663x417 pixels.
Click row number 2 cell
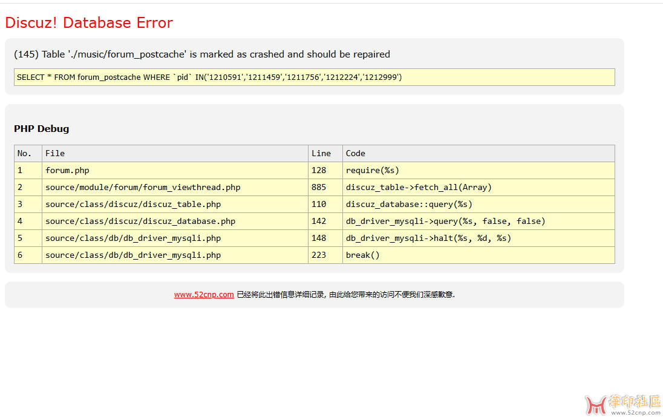point(28,188)
